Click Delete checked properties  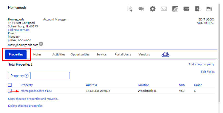(25, 106)
